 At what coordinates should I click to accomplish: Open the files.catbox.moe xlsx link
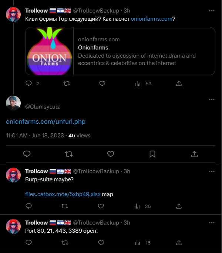coord(63,194)
